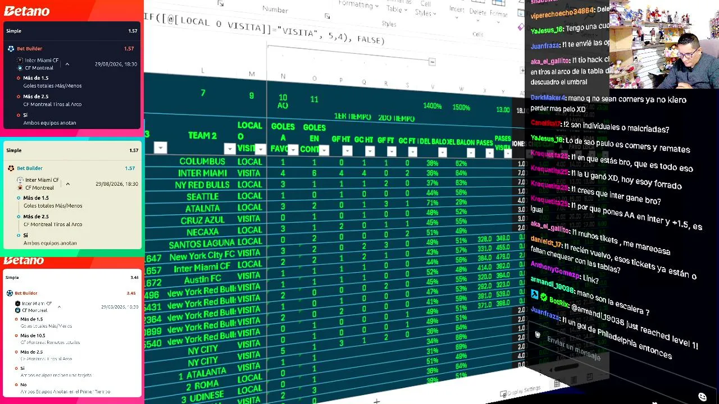The height and width of the screenshot is (404, 719).
Task: Select the Austin FC team cell
Action: click(204, 278)
